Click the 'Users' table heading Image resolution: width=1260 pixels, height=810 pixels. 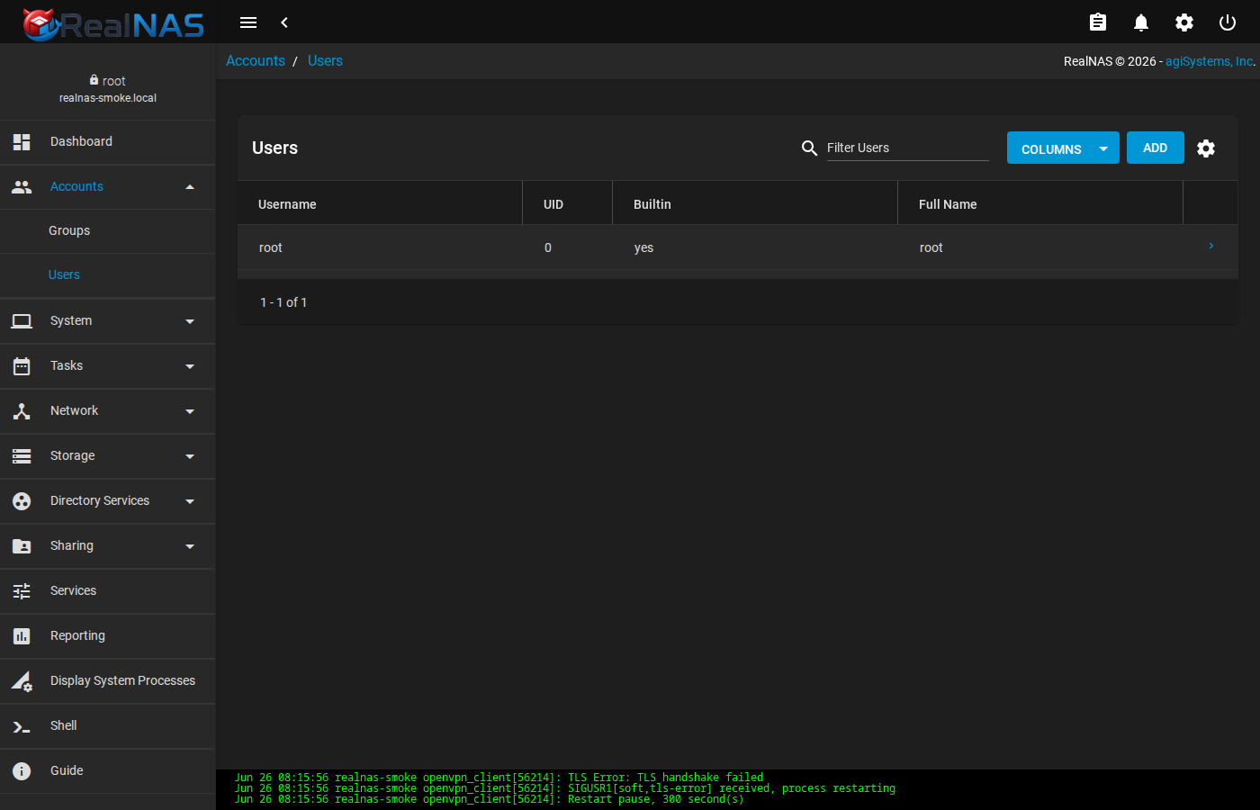[x=274, y=148]
